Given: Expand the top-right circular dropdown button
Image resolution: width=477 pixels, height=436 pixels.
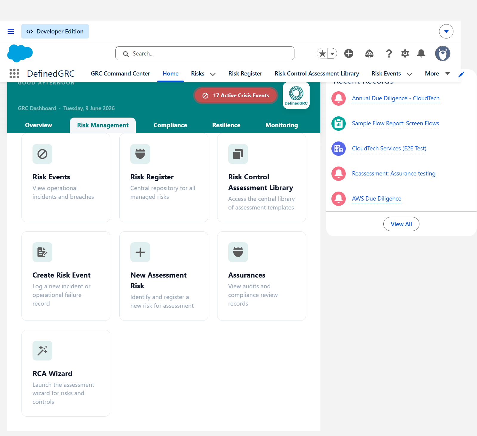Looking at the screenshot, I should pos(446,31).
